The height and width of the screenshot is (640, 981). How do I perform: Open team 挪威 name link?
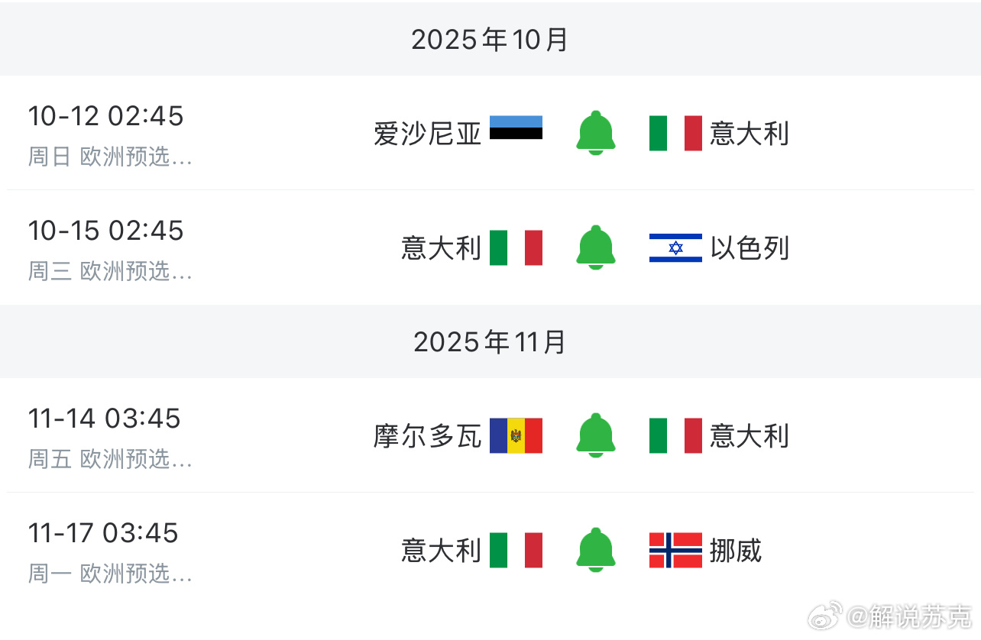tap(736, 551)
